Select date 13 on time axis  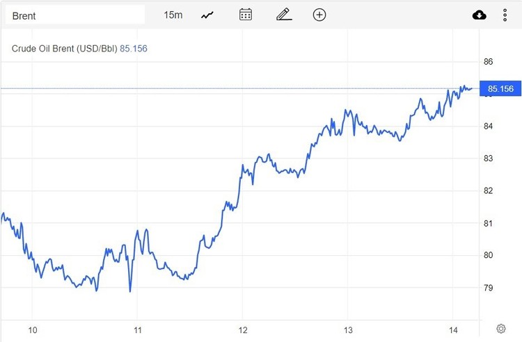348,329
